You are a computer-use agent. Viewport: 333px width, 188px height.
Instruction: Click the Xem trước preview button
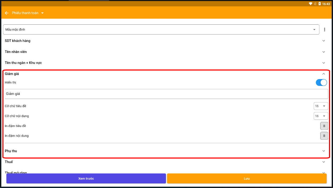click(86, 178)
